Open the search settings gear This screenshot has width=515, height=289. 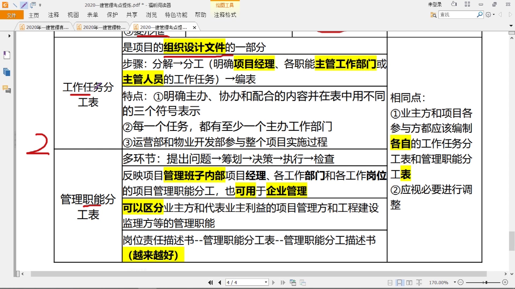(x=488, y=15)
